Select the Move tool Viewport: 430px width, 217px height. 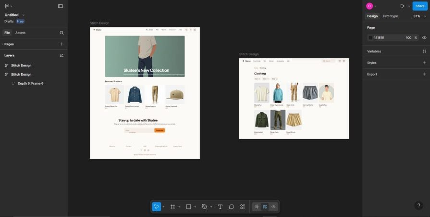click(x=156, y=206)
